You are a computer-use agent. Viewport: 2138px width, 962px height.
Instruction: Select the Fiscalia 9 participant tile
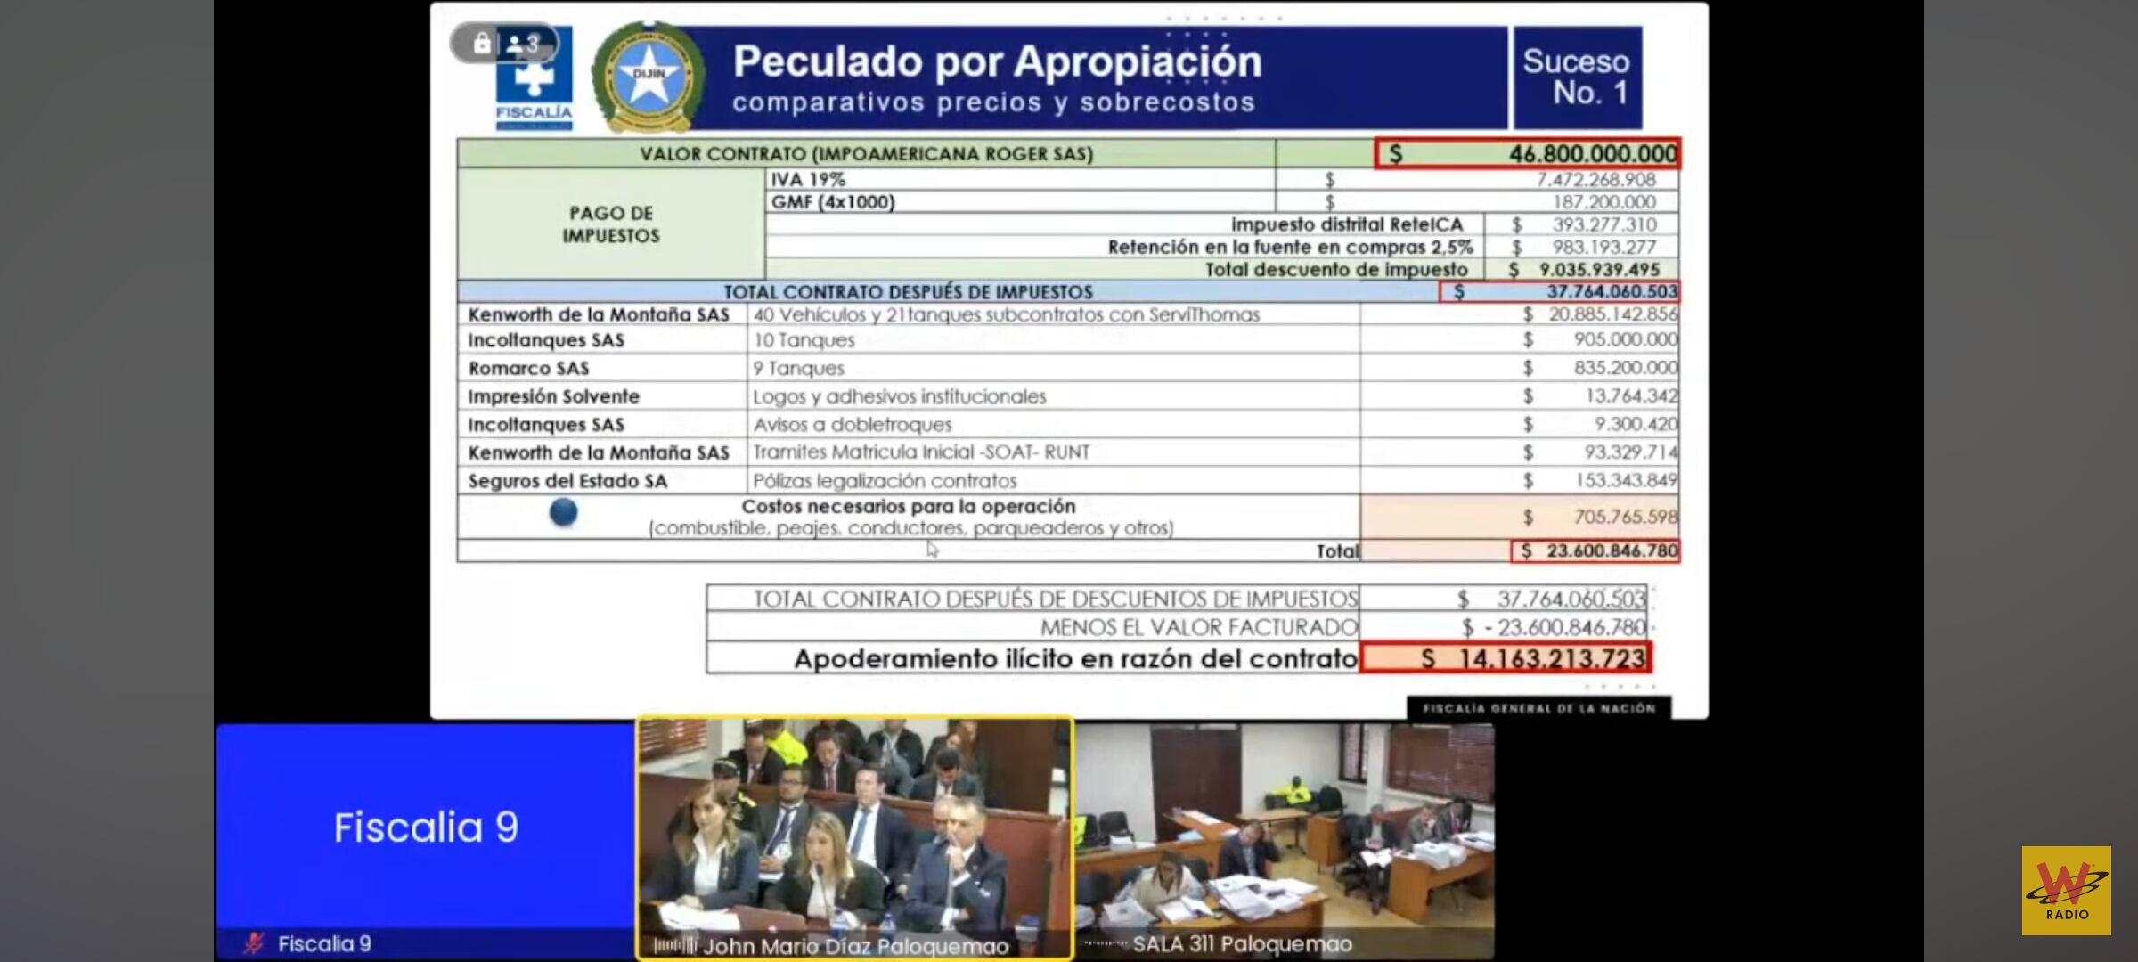426,828
